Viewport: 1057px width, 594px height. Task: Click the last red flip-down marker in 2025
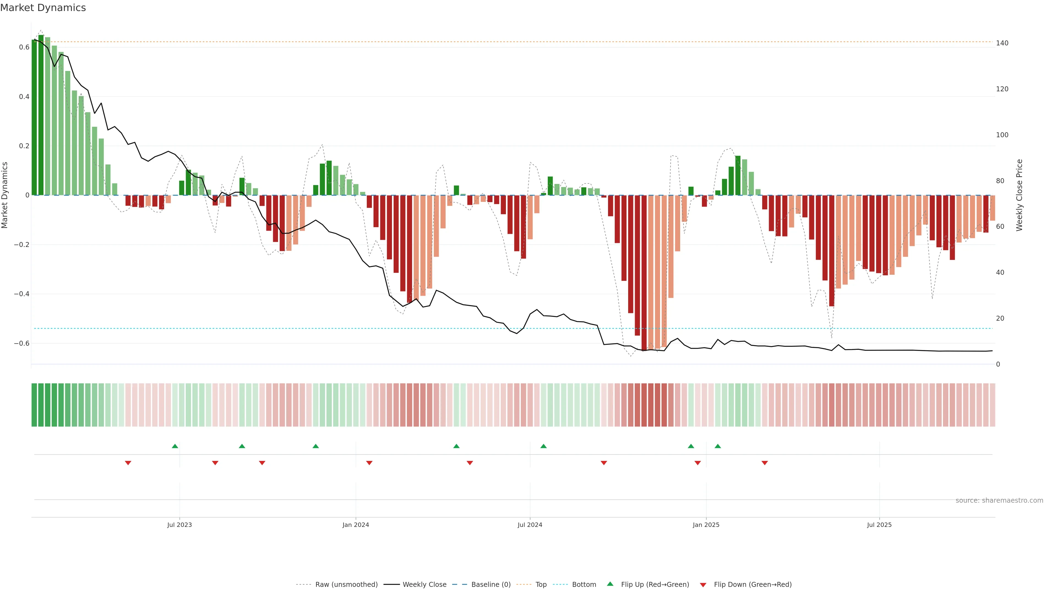click(764, 463)
